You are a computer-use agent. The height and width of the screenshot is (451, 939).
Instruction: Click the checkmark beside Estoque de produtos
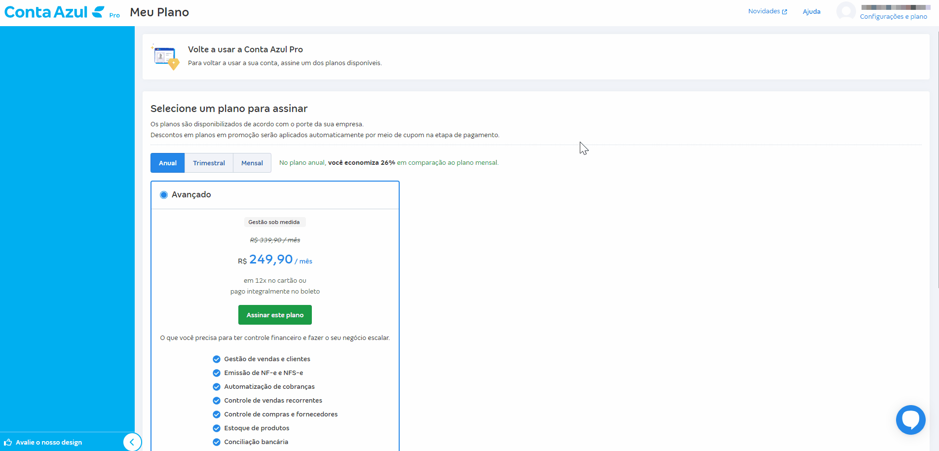click(x=216, y=428)
